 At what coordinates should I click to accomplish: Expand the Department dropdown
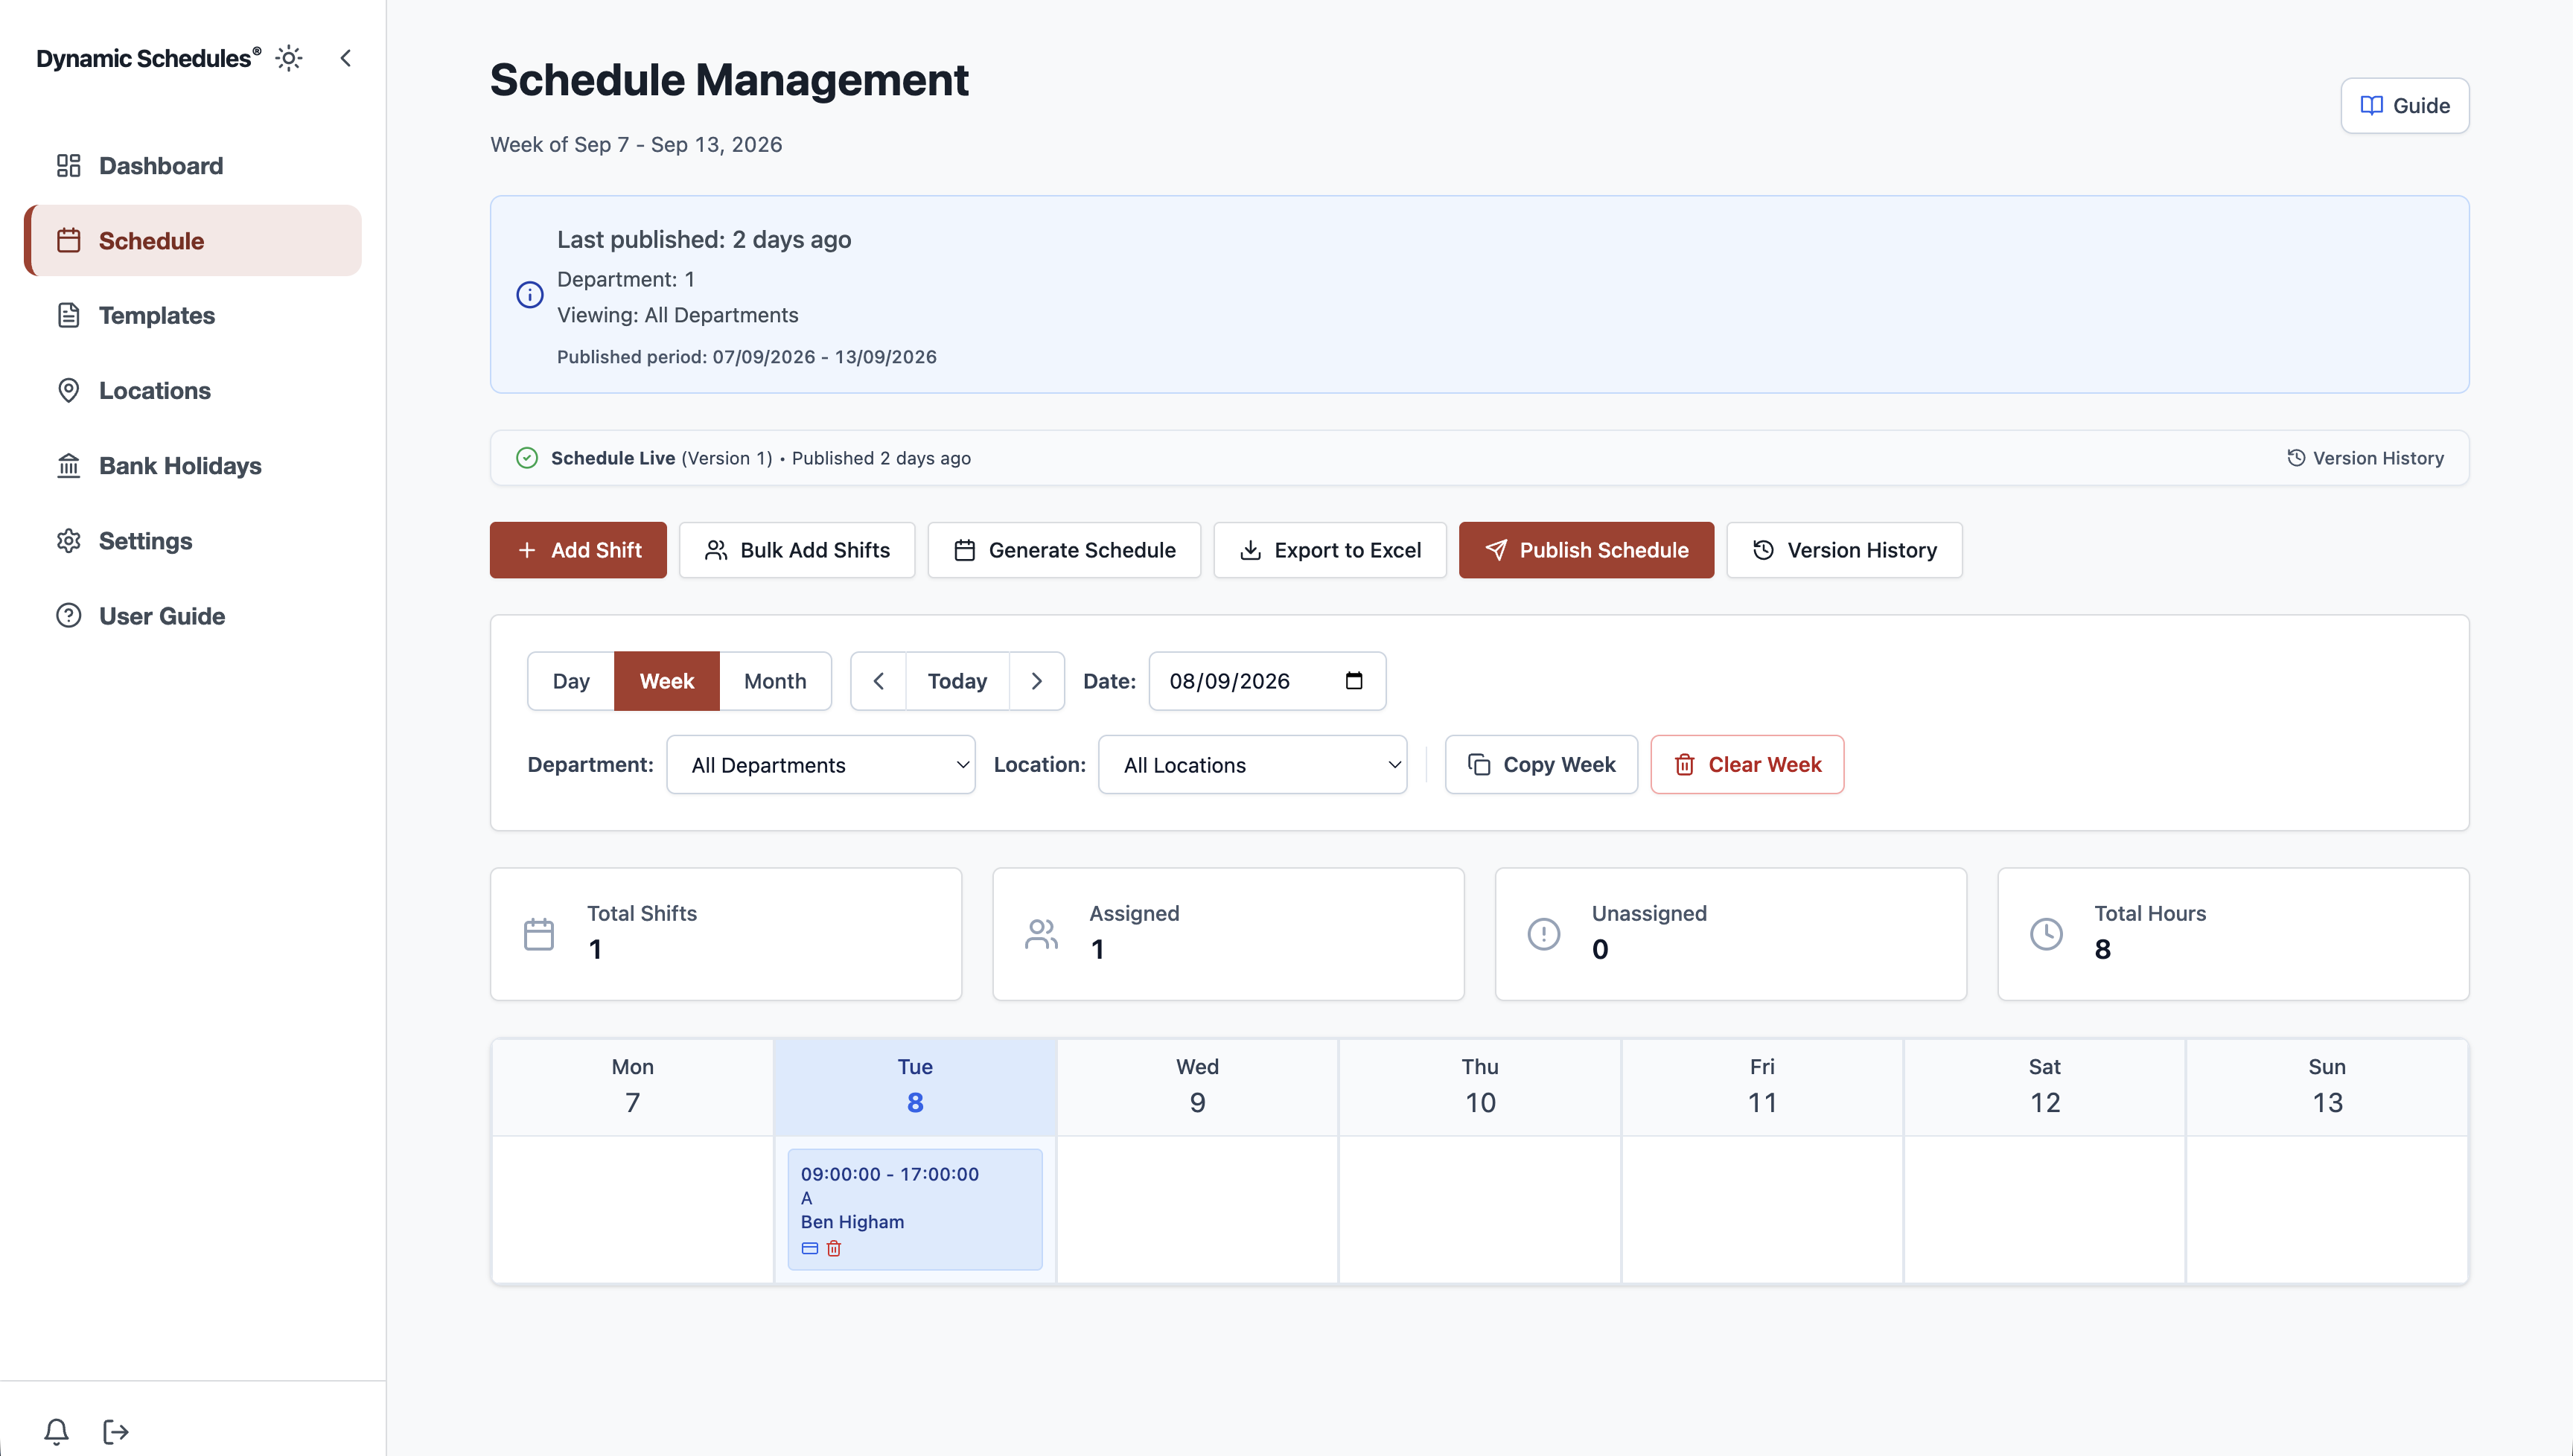point(821,765)
